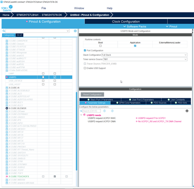
Task: Click the pink status icon beside X-CUBE-TOUCHGFX
Action: tap(7, 176)
